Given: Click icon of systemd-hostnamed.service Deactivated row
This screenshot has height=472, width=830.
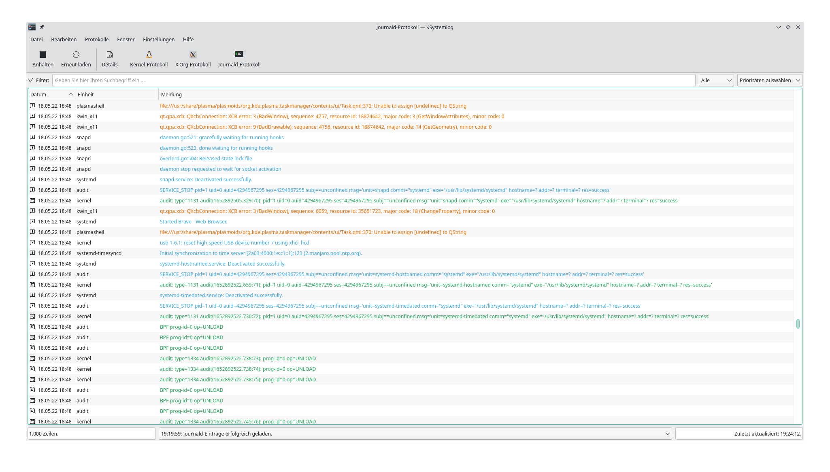Looking at the screenshot, I should 32,264.
